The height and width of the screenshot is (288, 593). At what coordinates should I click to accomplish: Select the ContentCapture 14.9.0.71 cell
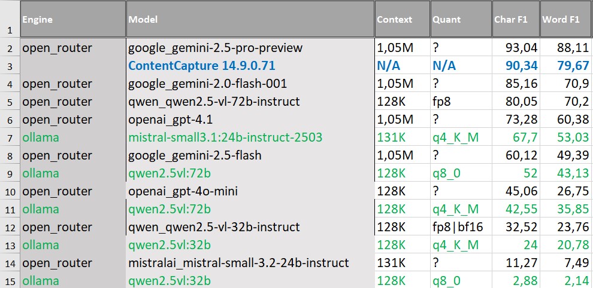[x=202, y=66]
